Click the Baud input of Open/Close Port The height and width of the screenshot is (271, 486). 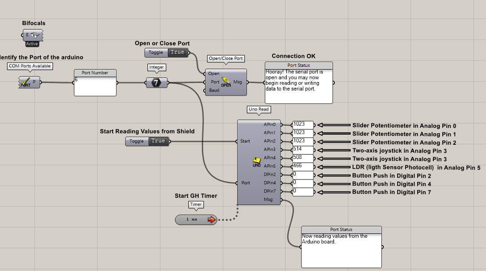[x=214, y=90]
